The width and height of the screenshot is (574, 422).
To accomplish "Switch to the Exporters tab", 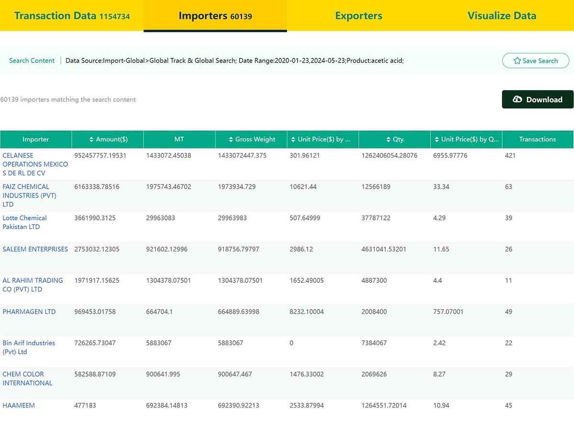I will (358, 16).
